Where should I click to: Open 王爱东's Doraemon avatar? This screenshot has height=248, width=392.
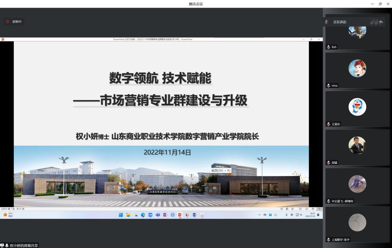357,107
